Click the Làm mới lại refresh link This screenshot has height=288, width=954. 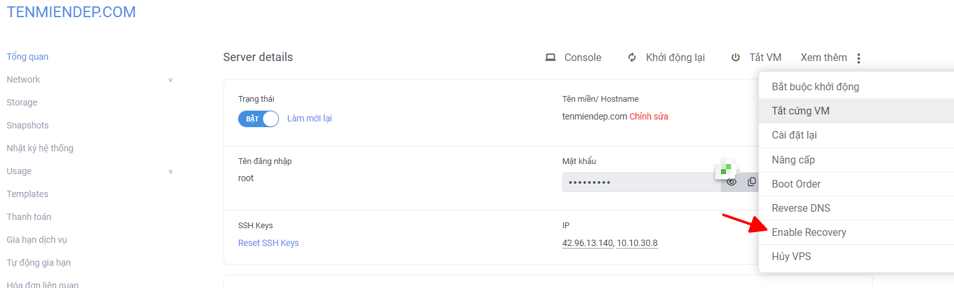tap(310, 118)
